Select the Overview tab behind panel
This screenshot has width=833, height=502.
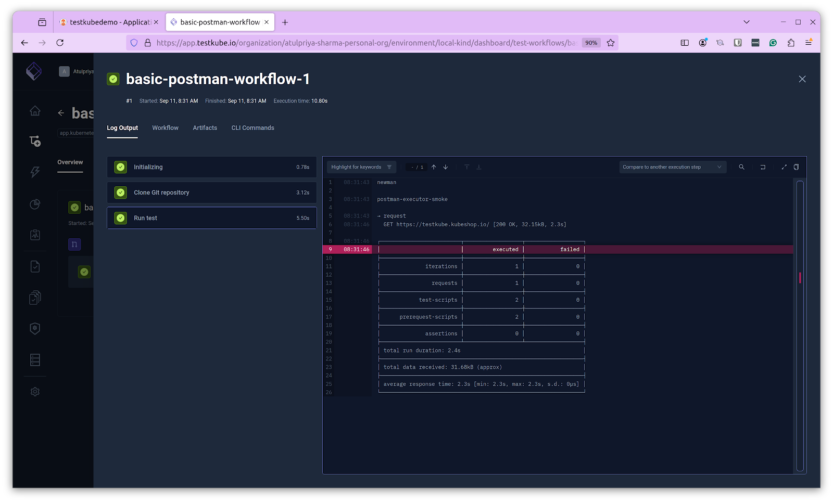70,162
